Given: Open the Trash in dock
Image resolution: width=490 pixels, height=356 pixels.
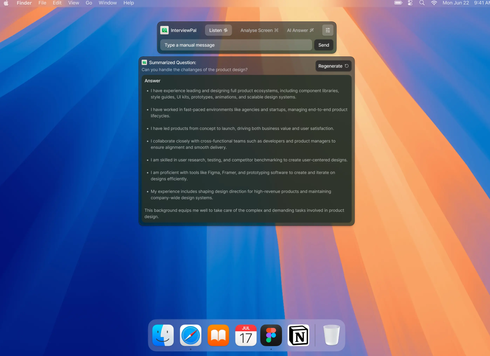Looking at the screenshot, I should [x=331, y=335].
